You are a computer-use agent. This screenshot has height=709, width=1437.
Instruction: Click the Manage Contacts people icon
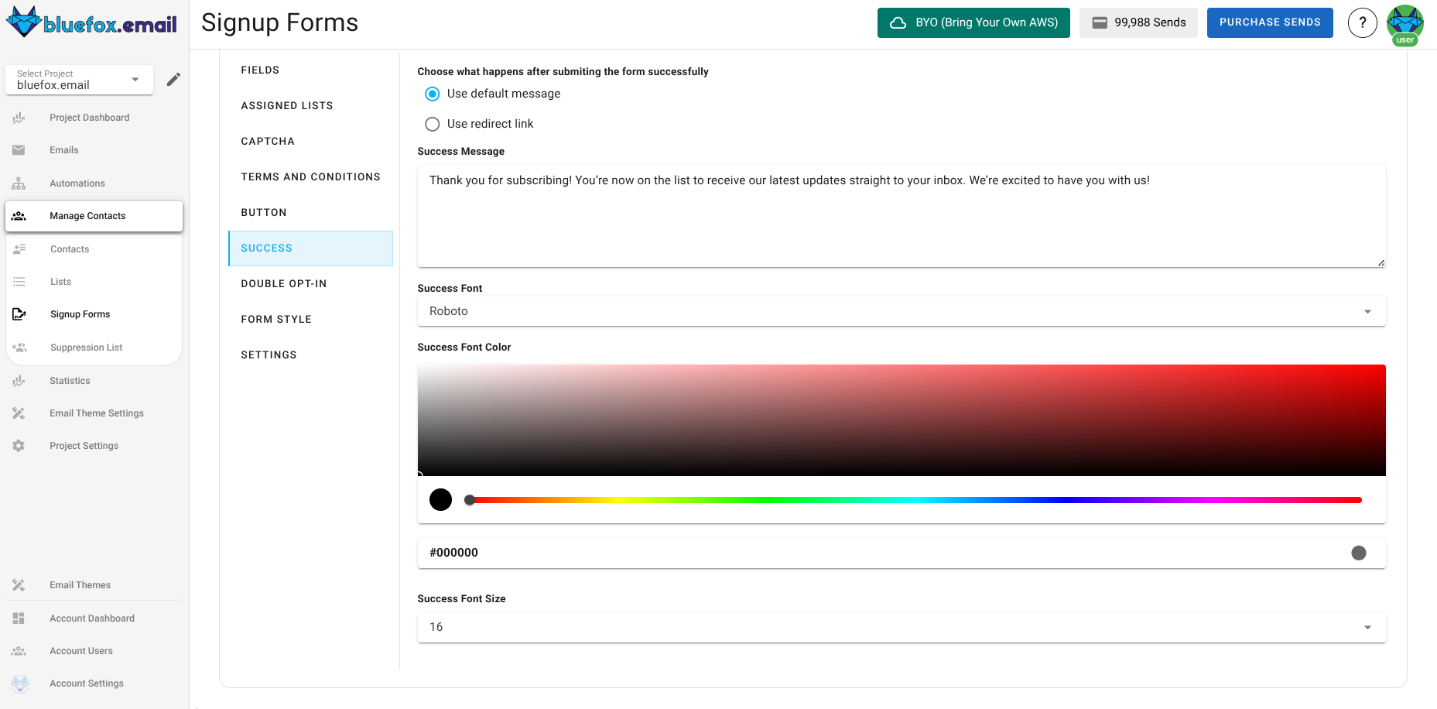[x=19, y=216]
